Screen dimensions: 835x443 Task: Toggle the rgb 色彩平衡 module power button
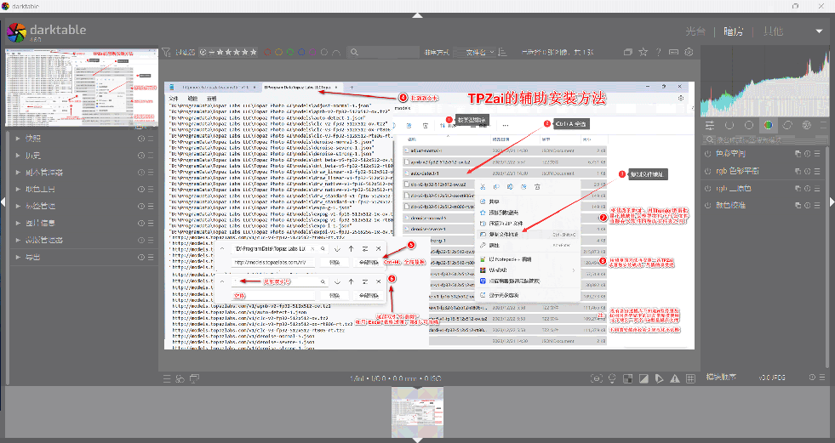(x=707, y=171)
